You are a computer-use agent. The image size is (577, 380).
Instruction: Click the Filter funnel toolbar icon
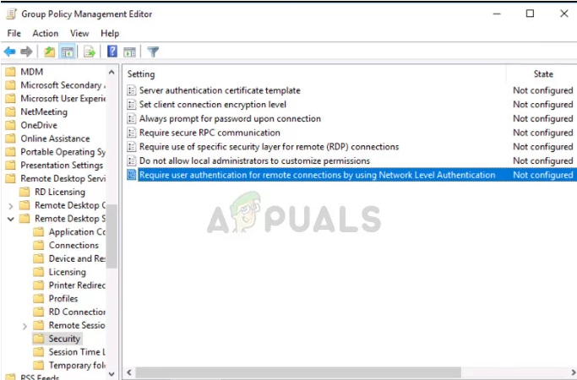click(x=153, y=52)
